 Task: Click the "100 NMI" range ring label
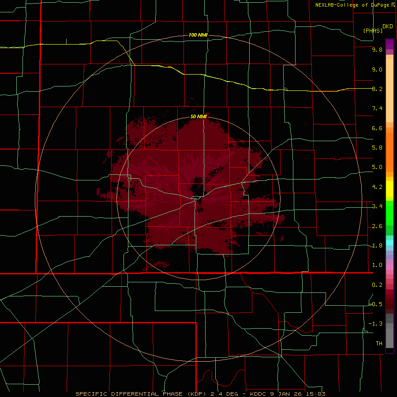[x=198, y=35]
